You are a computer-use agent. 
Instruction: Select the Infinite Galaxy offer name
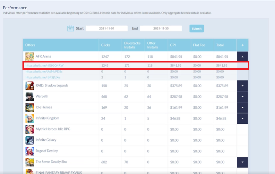pyautogui.click(x=46, y=140)
